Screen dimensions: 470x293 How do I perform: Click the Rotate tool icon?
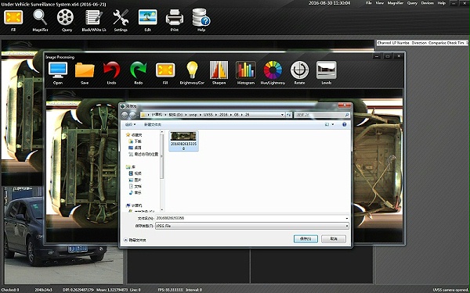(x=299, y=70)
